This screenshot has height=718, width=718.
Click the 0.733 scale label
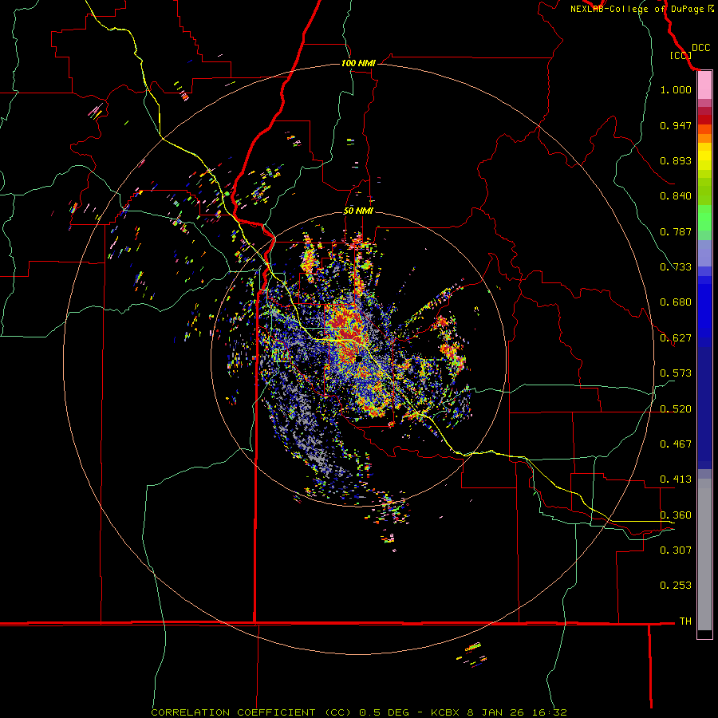tap(676, 267)
